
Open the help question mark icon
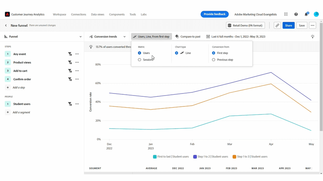[296, 14]
